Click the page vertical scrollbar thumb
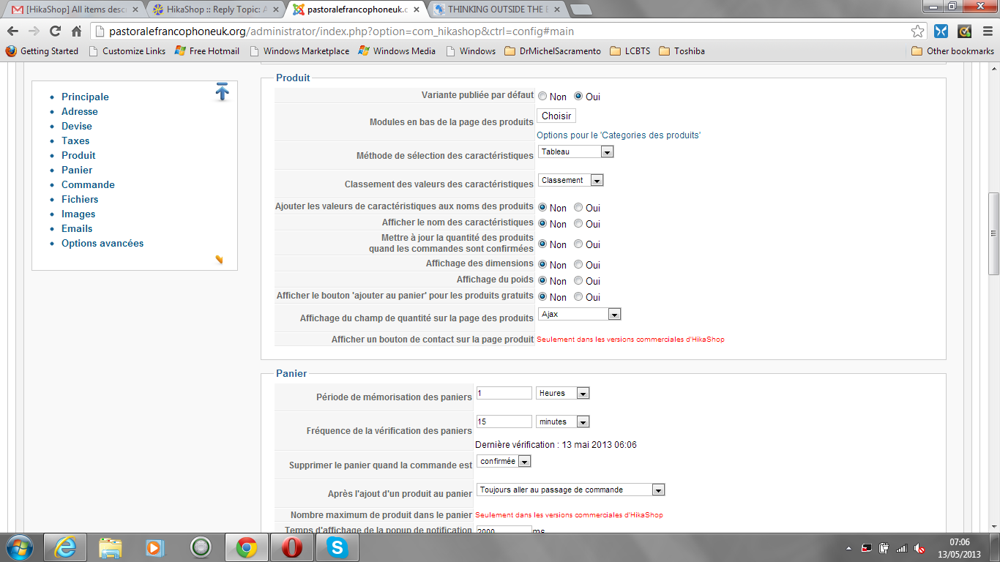The image size is (1000, 562). coord(993,233)
